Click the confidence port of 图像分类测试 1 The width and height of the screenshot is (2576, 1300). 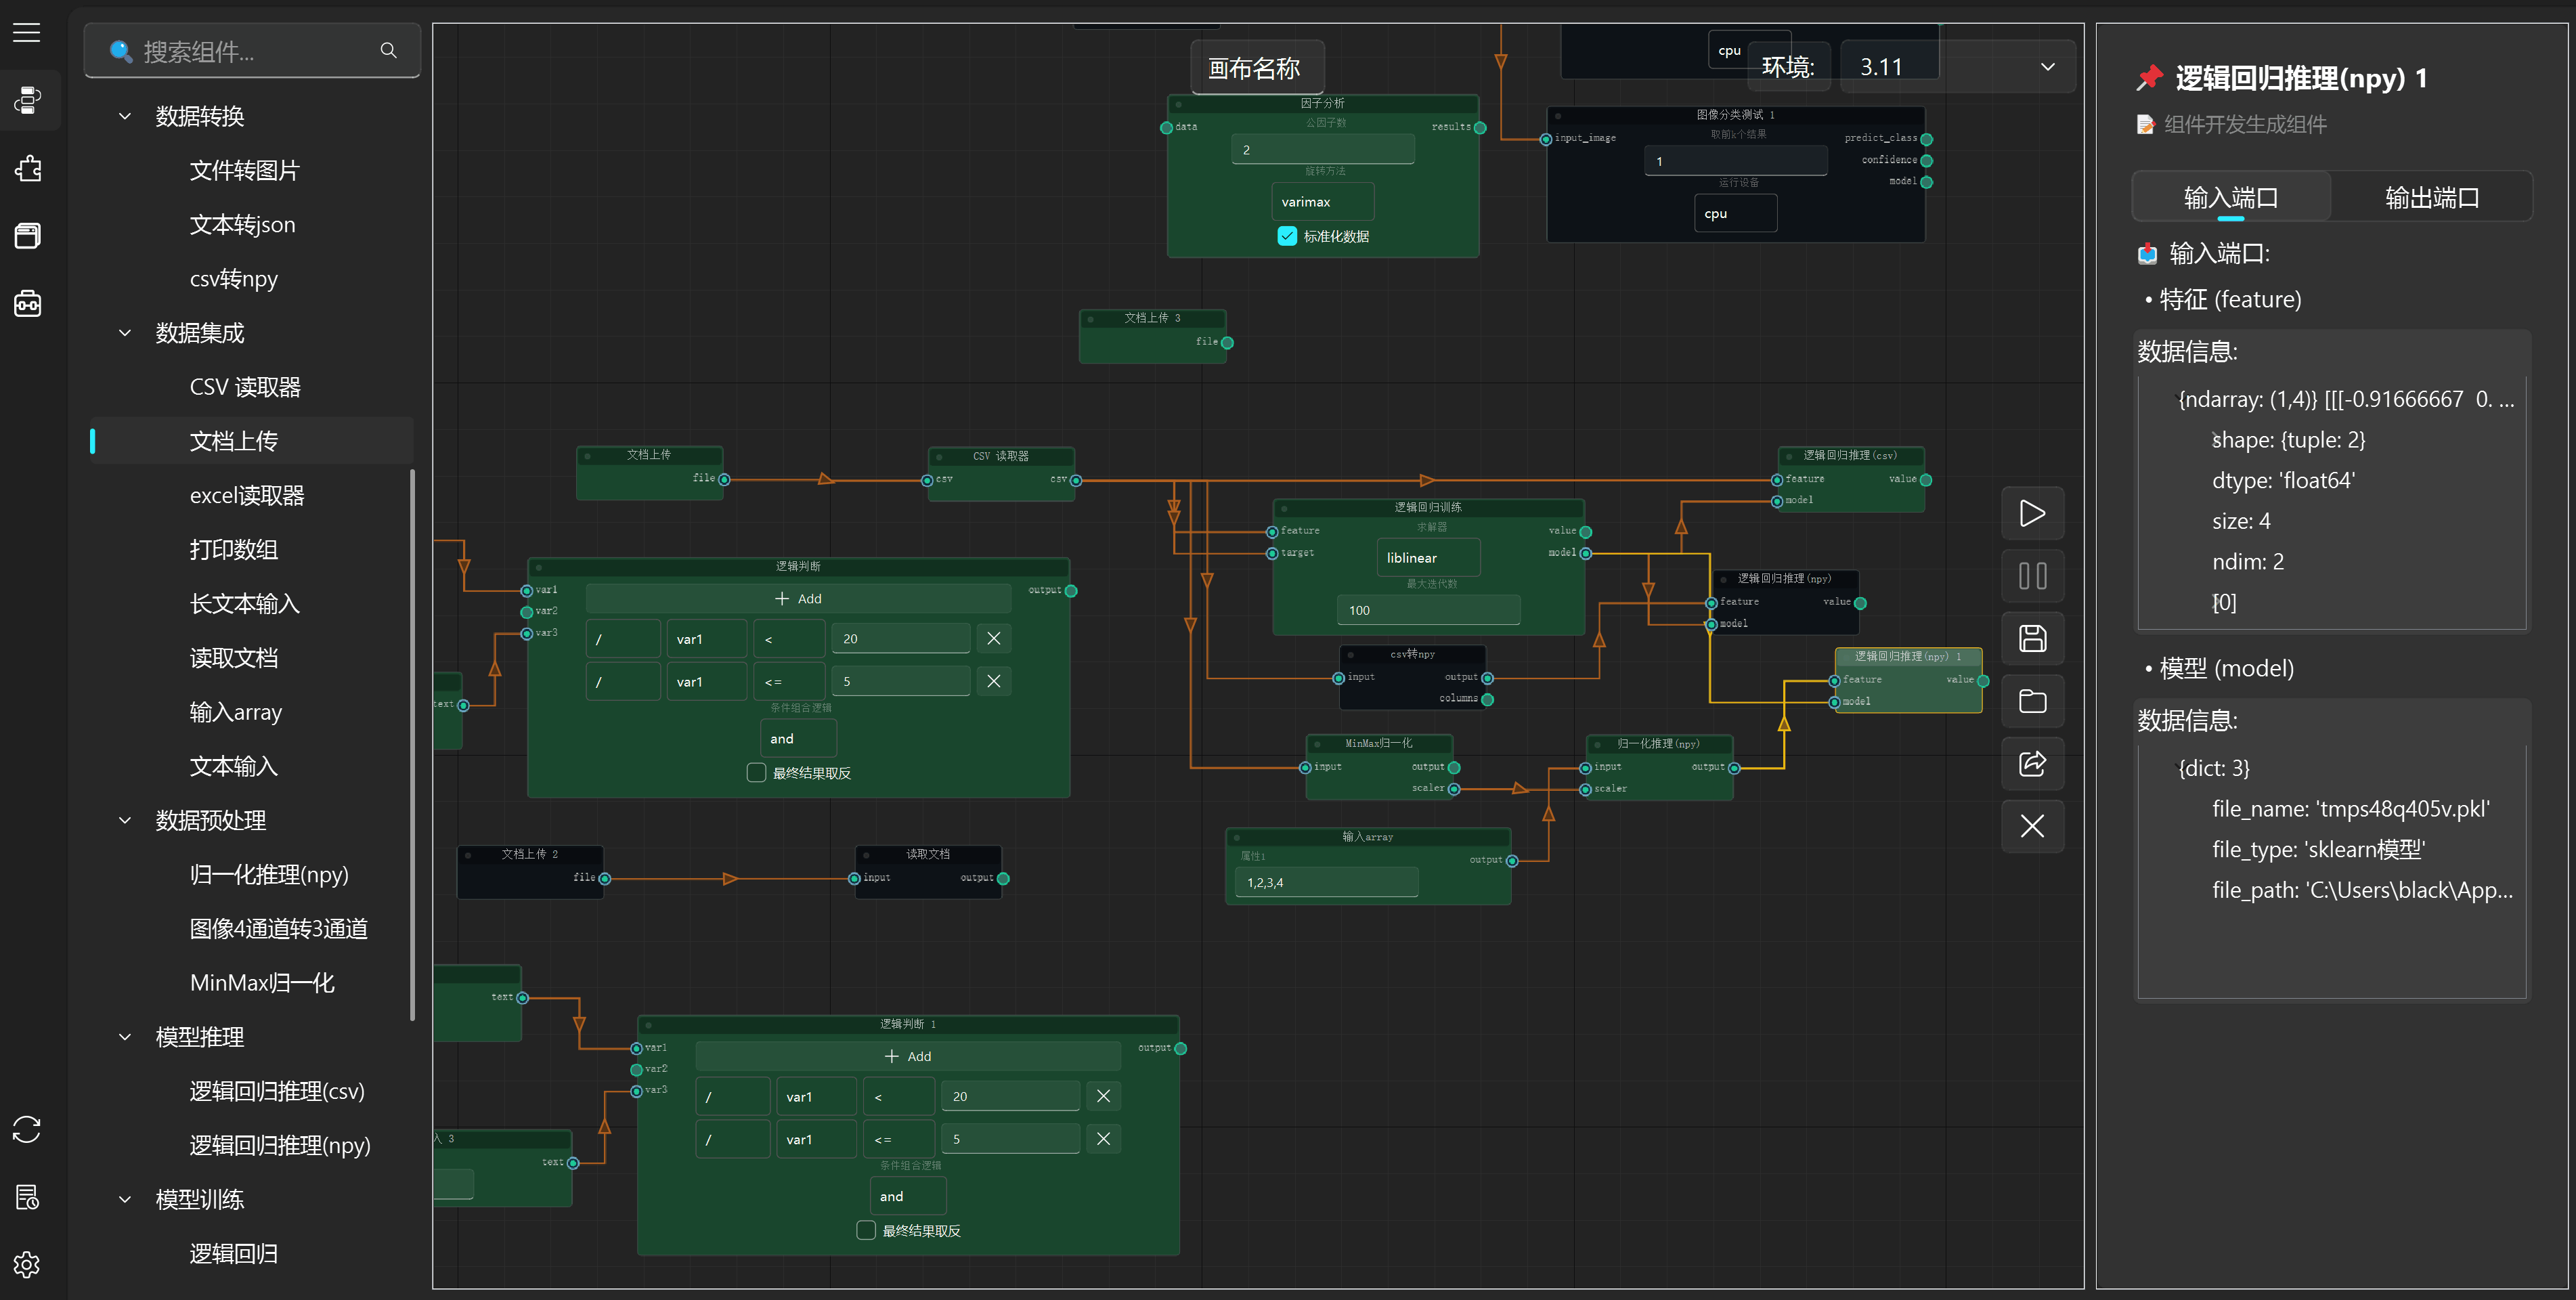point(1927,161)
